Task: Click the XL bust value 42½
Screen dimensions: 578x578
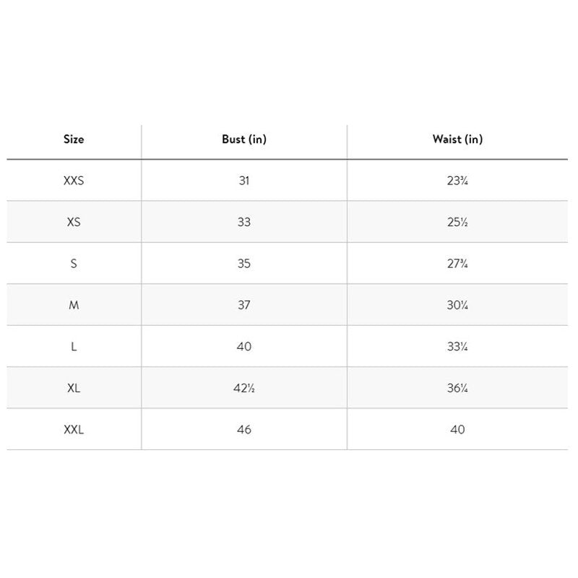Action: [244, 388]
